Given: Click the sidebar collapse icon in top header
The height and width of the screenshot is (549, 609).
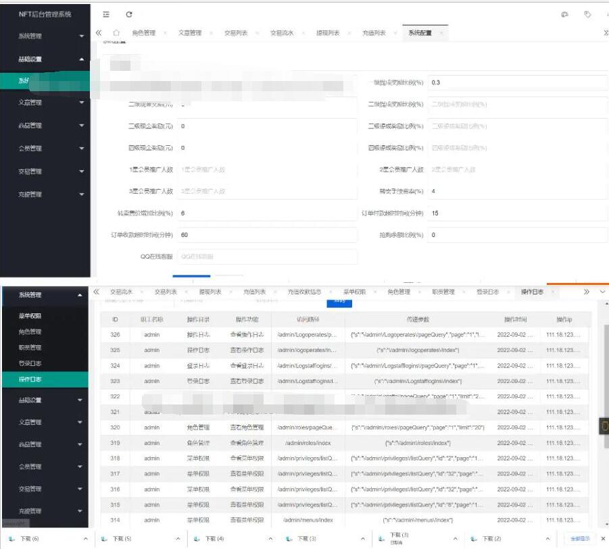Looking at the screenshot, I should pyautogui.click(x=106, y=14).
